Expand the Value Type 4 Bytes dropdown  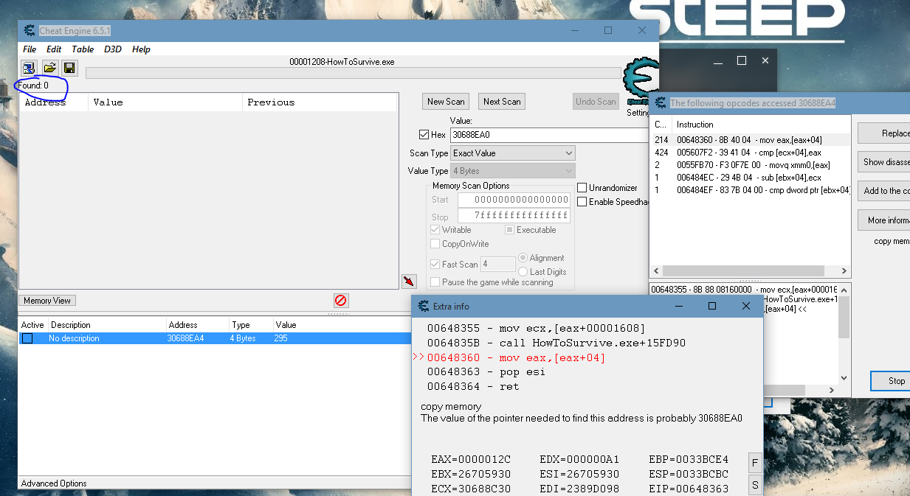[513, 171]
